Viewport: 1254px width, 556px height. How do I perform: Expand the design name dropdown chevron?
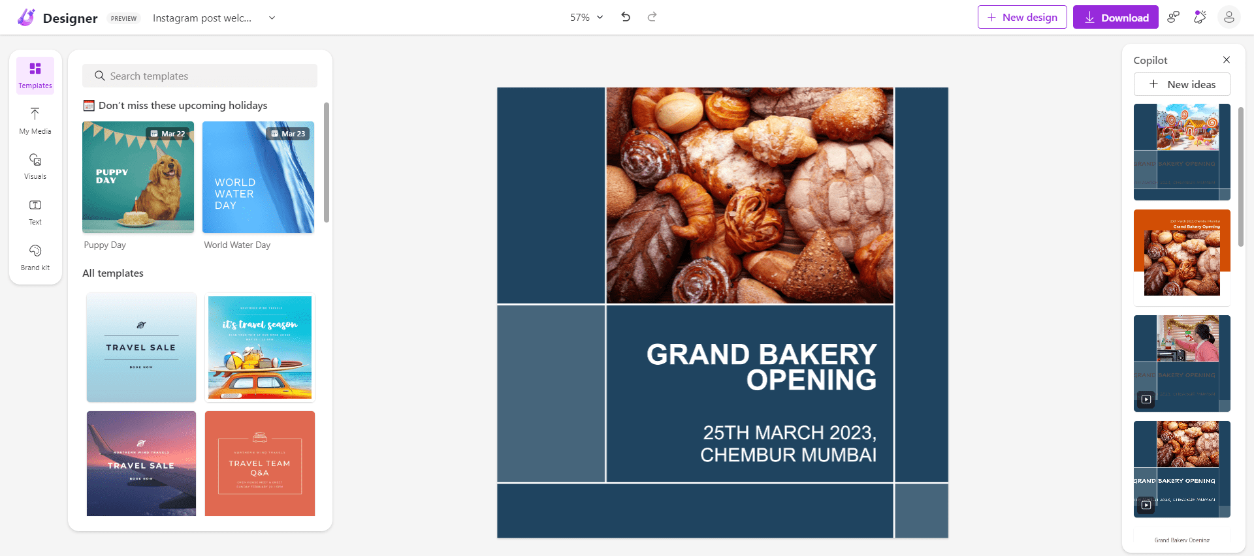(x=272, y=18)
